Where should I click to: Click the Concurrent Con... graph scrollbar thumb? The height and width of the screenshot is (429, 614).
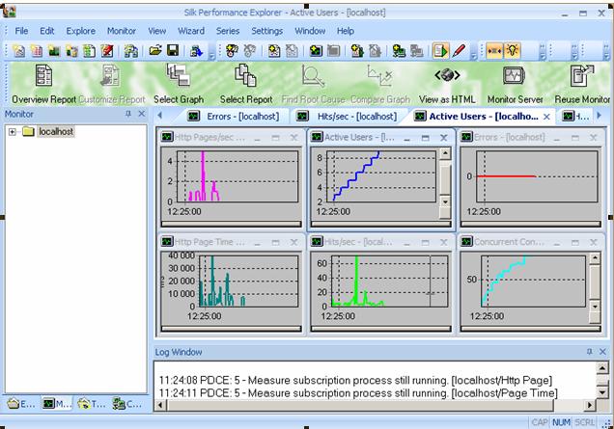(595, 282)
